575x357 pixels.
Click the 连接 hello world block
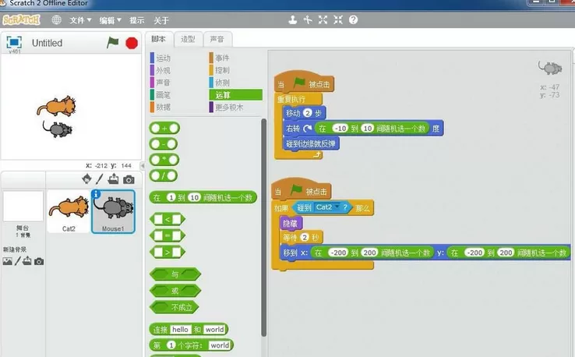tap(189, 329)
